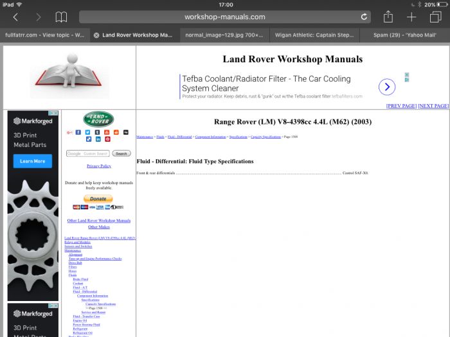This screenshot has width=450, height=337.
Task: Open Other Land Rover Workshop Manuals link
Action: (x=99, y=220)
